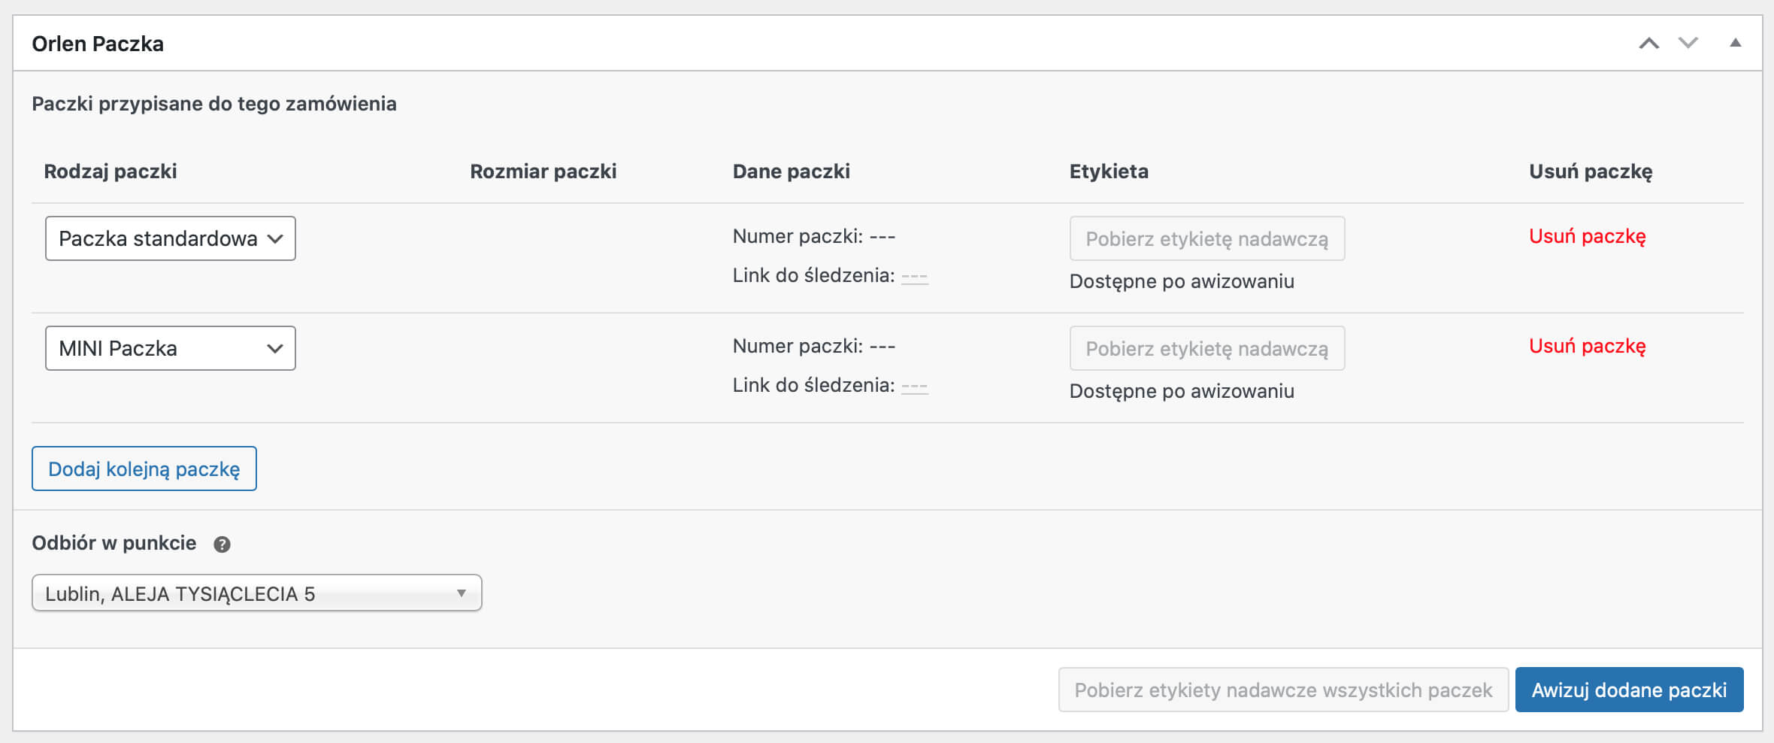Click the Etykieta column header

click(x=1109, y=171)
